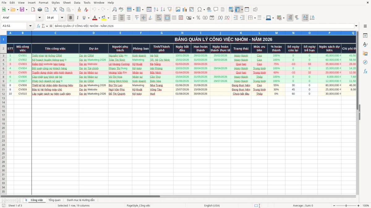Toggle Align Right

tap(128, 18)
